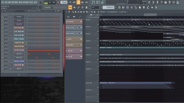Click the page icon in the toolbar
This screenshot has height=103, width=184.
pyautogui.click(x=140, y=7)
